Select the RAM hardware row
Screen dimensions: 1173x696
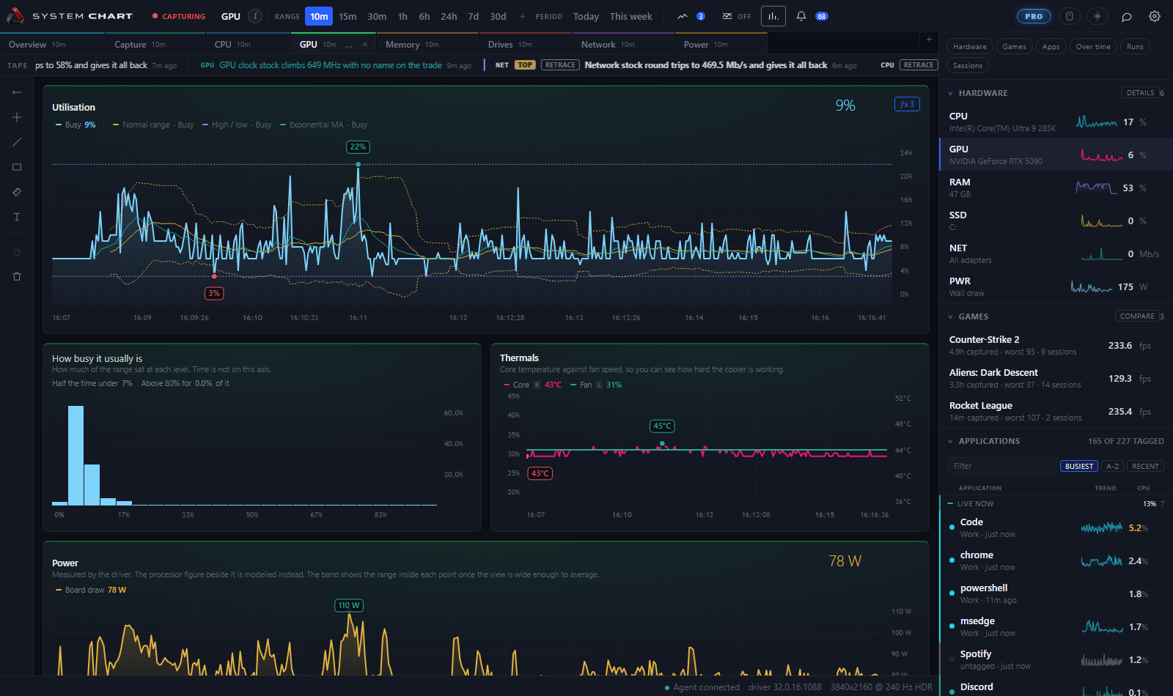[1056, 188]
